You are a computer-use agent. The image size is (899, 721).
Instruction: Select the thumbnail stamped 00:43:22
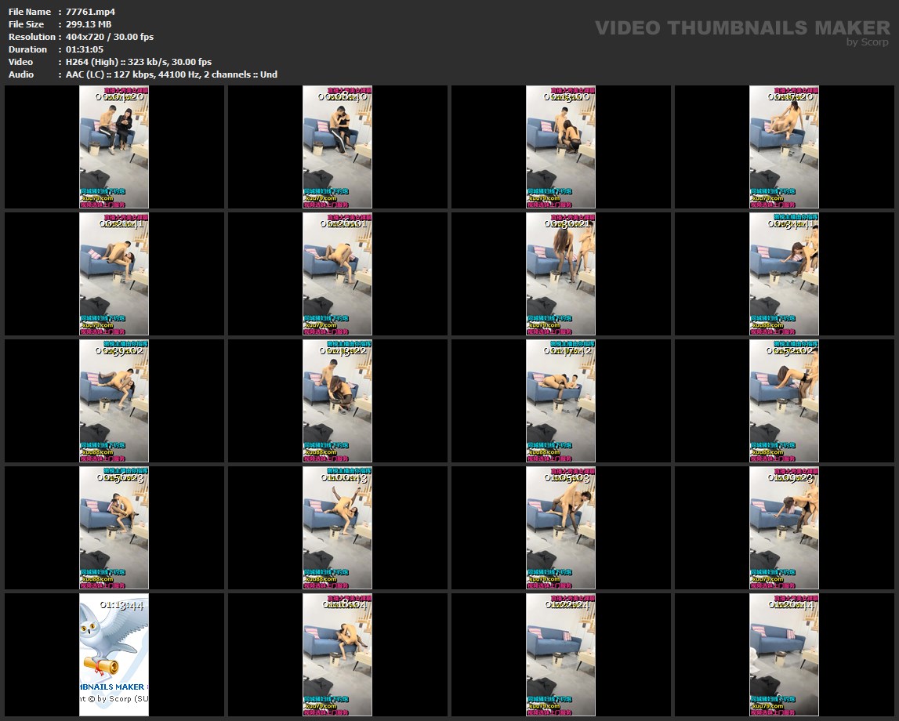tap(337, 400)
